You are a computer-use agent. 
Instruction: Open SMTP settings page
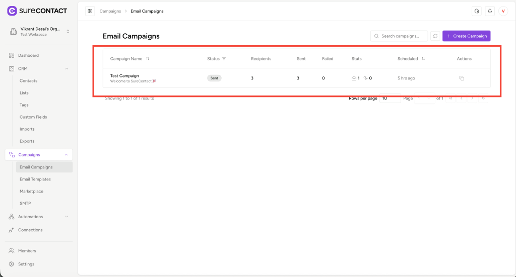coord(25,204)
